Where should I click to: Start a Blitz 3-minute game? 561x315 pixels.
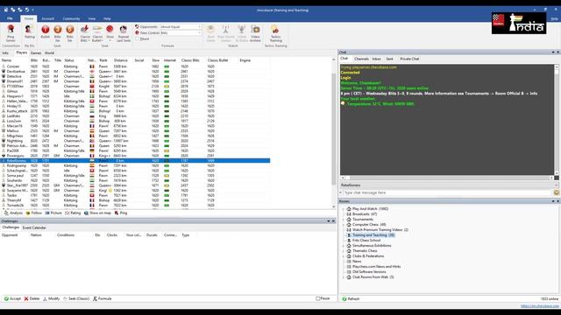(x=58, y=33)
